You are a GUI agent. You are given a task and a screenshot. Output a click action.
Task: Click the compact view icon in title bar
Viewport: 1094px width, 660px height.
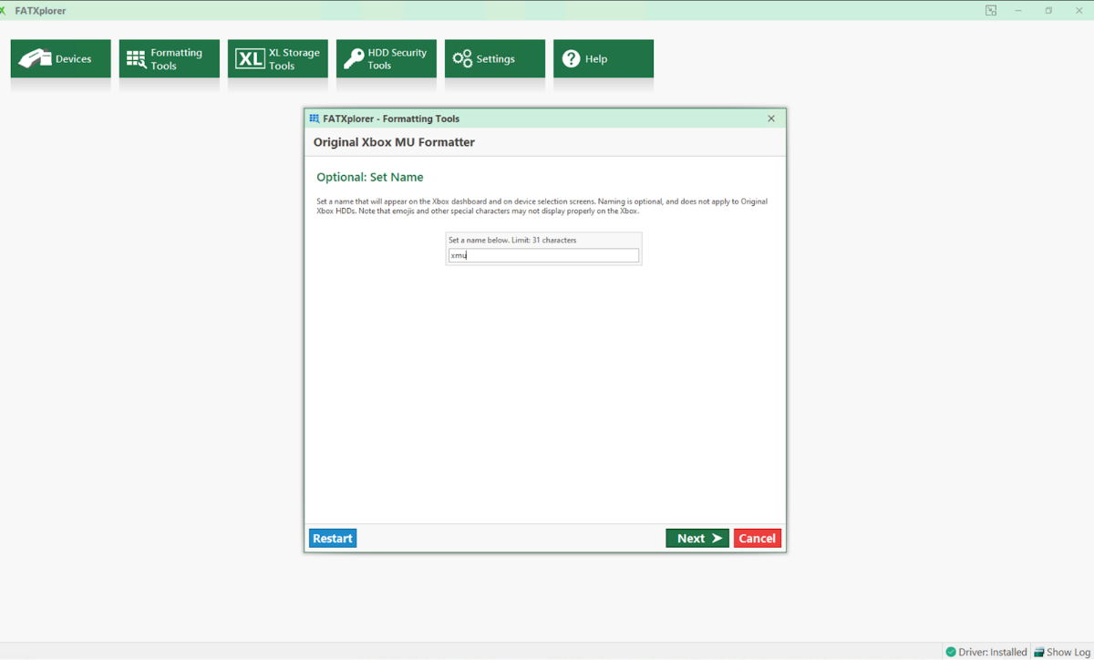(x=991, y=11)
